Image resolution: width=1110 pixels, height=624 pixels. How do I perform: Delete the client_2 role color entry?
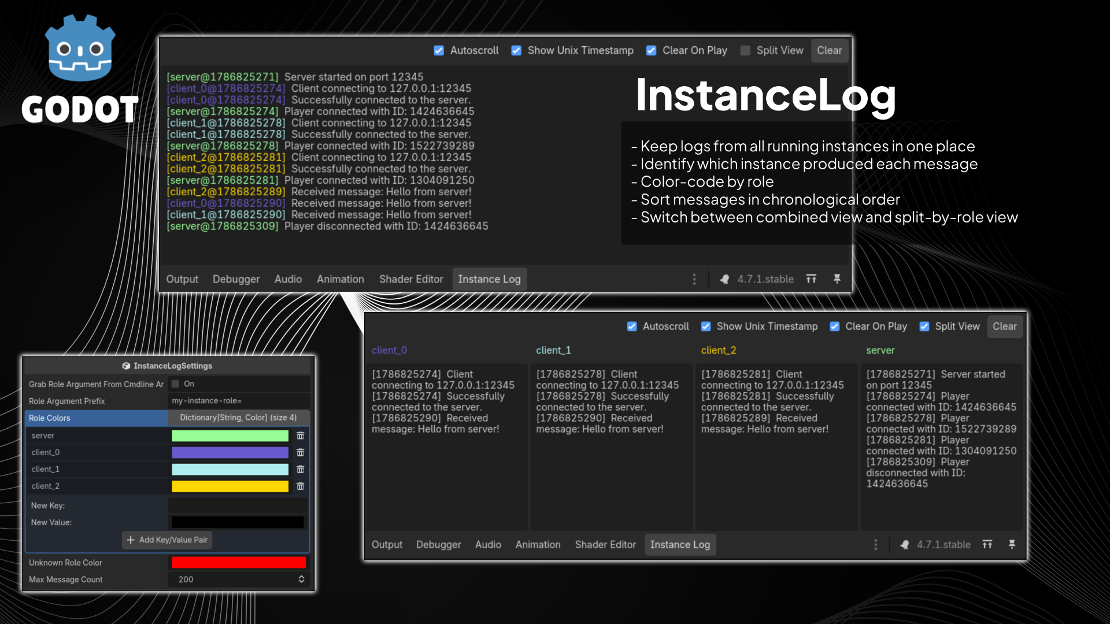click(301, 486)
